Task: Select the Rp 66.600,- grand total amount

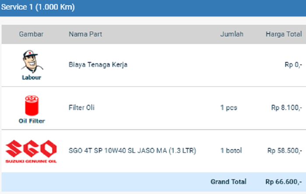Action: click(283, 182)
